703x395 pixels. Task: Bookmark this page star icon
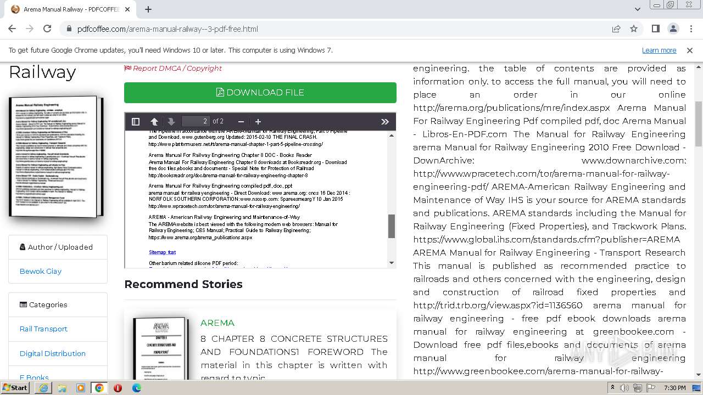pyautogui.click(x=634, y=29)
